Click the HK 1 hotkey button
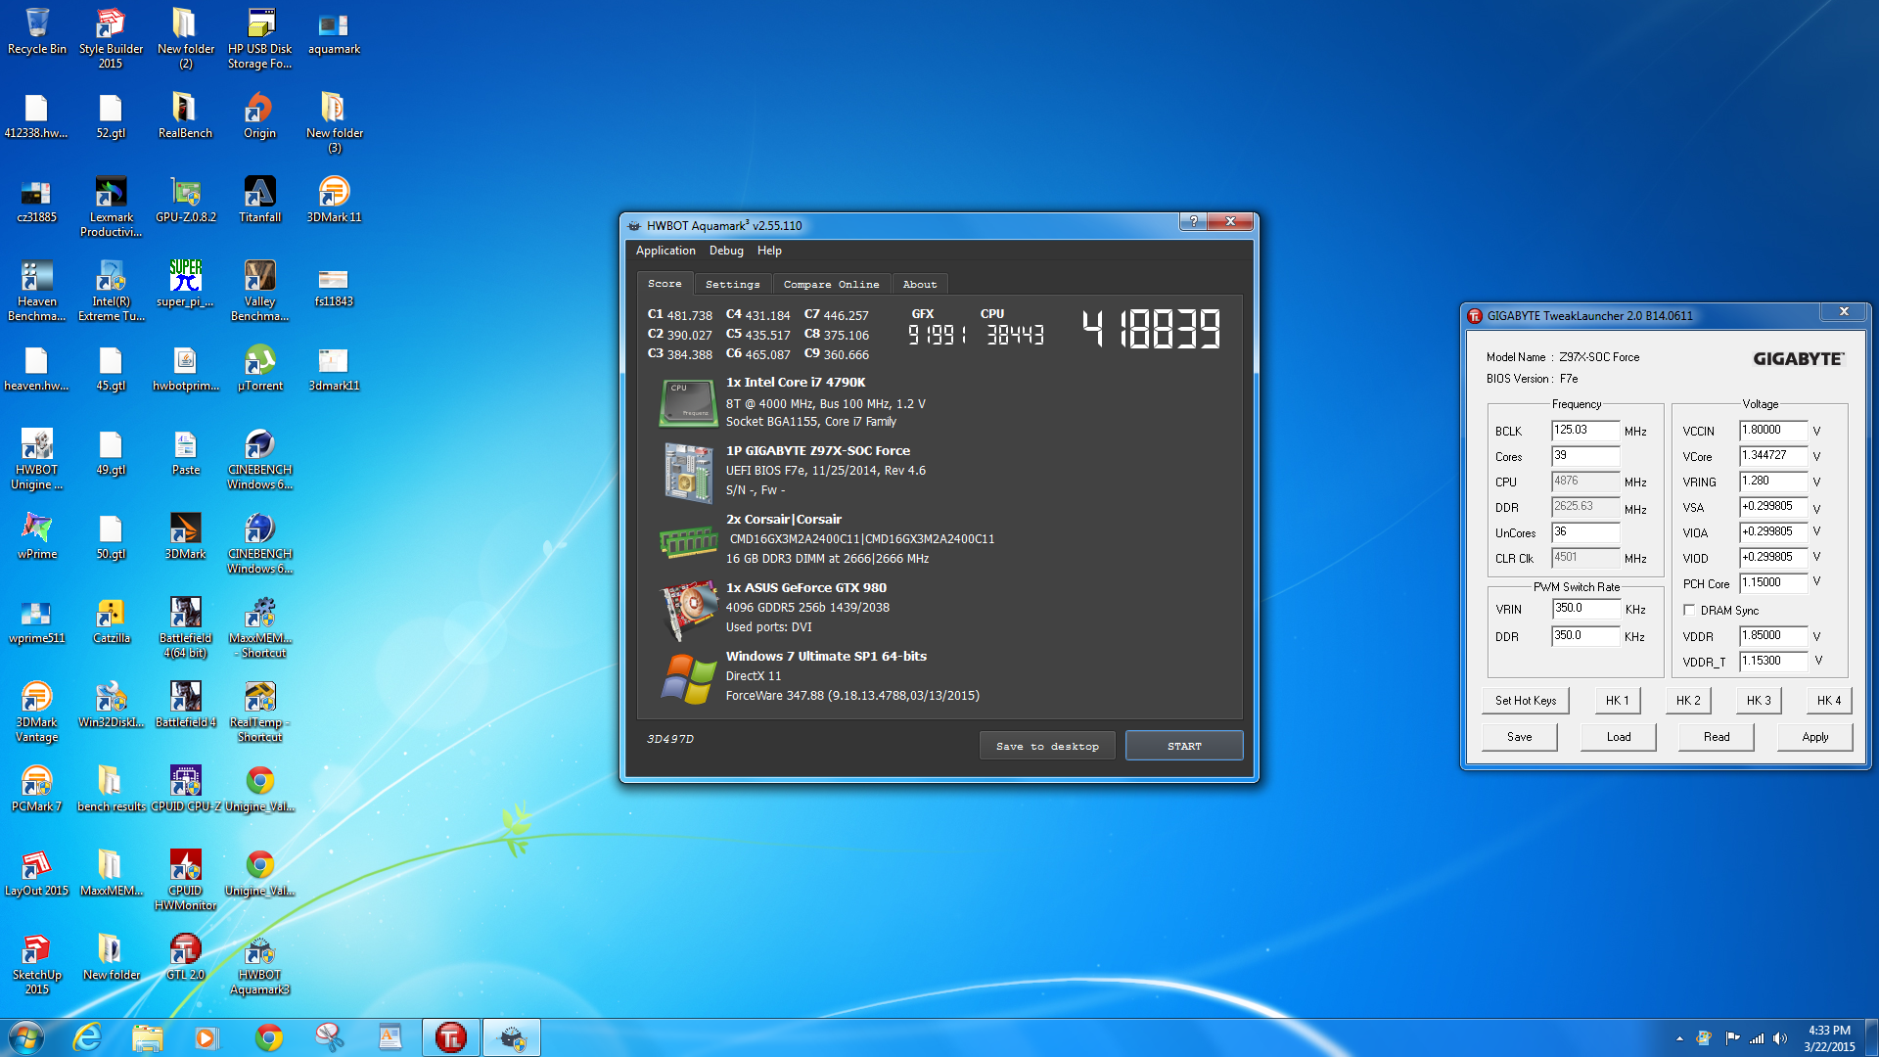1879x1057 pixels. tap(1618, 700)
